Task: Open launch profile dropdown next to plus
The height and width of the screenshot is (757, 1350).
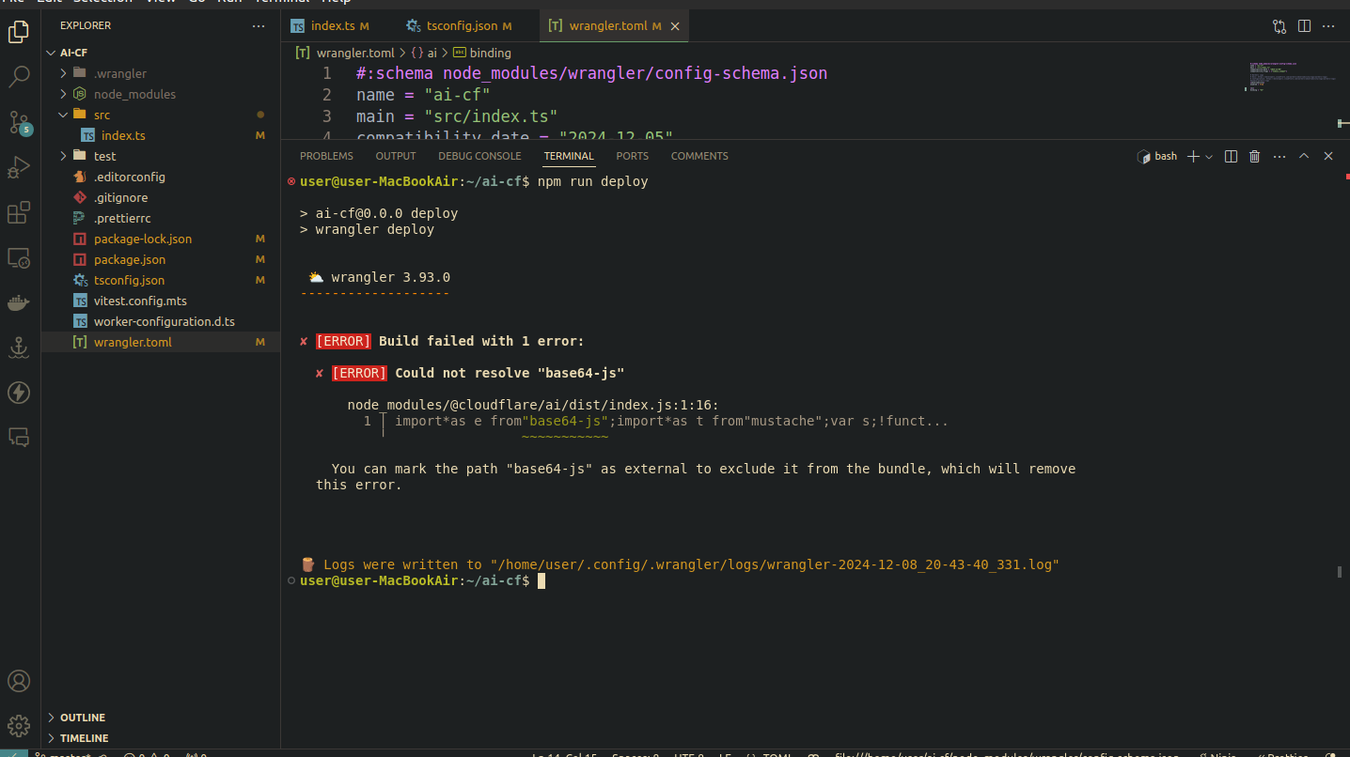Action: 1209,157
